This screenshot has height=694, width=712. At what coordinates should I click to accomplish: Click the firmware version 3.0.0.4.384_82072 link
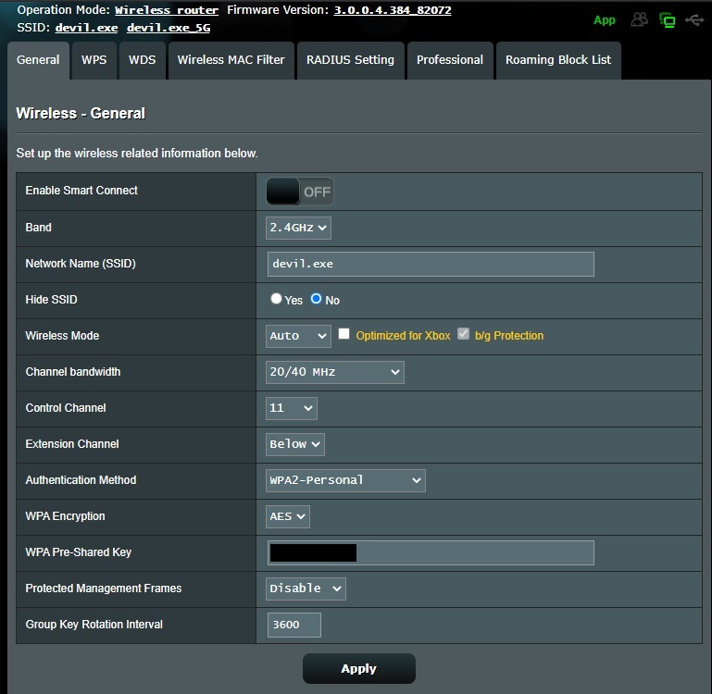pyautogui.click(x=393, y=10)
